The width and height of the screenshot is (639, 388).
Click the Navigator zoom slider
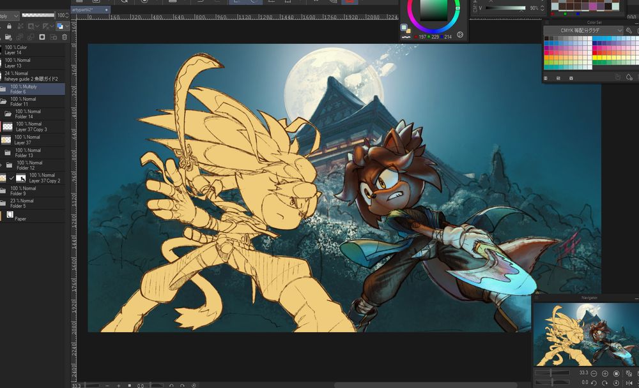pyautogui.click(x=552, y=373)
